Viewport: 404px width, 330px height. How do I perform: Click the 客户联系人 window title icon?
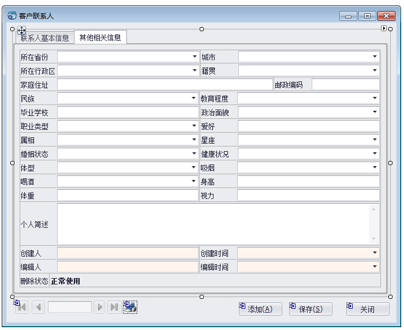tap(12, 16)
